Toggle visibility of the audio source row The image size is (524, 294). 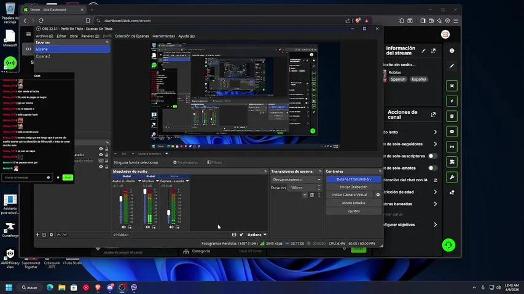pyautogui.click(x=101, y=155)
